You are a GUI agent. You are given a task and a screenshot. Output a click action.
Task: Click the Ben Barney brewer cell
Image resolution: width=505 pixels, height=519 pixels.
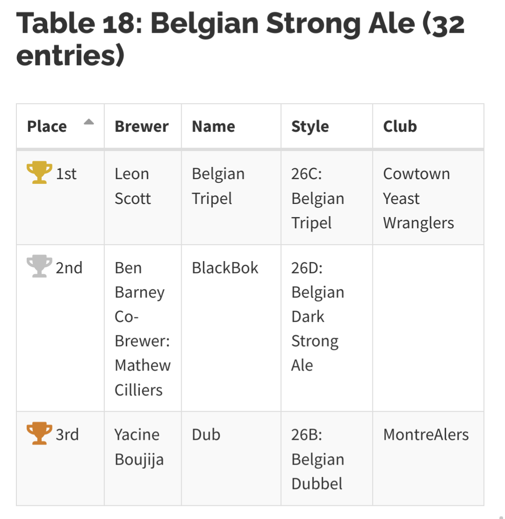(142, 328)
